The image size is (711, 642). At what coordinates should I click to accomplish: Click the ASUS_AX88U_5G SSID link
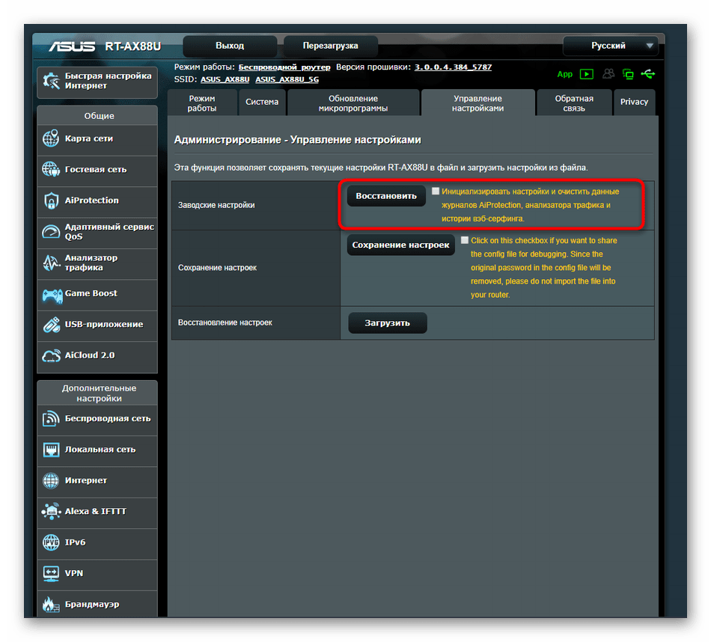pyautogui.click(x=287, y=79)
